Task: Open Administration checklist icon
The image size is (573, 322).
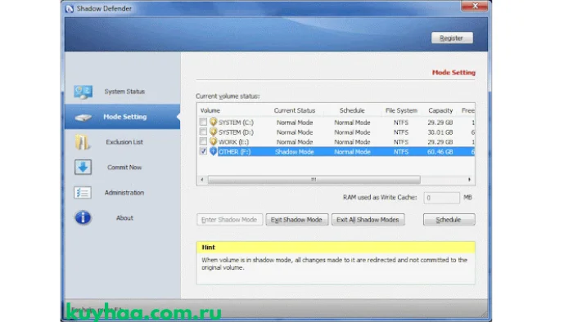Action: [x=83, y=193]
